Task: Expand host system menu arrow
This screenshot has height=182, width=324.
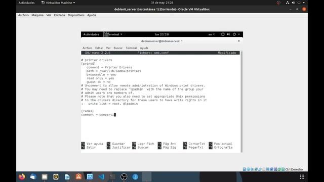Action: (x=304, y=3)
